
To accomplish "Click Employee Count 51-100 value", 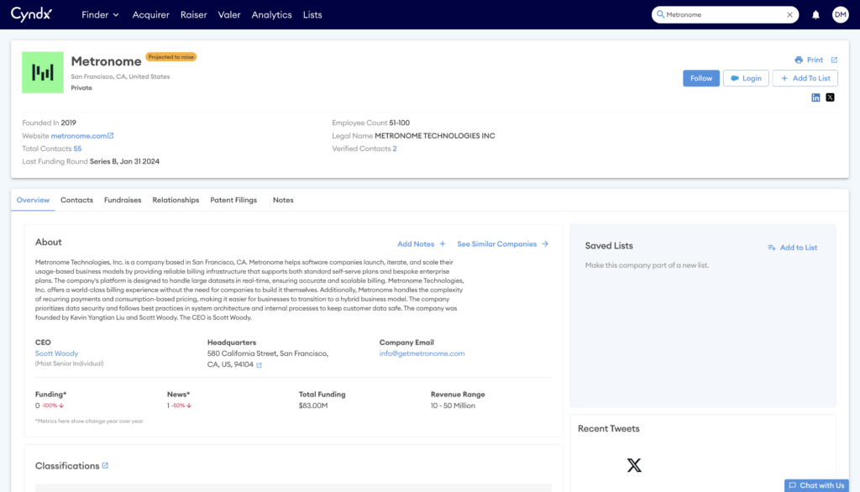I will click(399, 123).
